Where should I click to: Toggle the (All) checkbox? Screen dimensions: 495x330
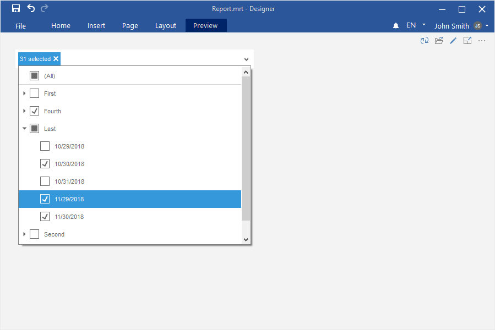(x=34, y=76)
